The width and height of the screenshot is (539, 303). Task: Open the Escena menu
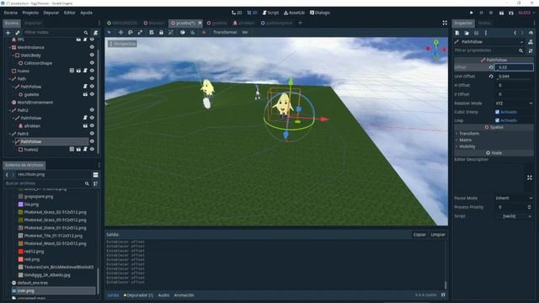[11, 13]
